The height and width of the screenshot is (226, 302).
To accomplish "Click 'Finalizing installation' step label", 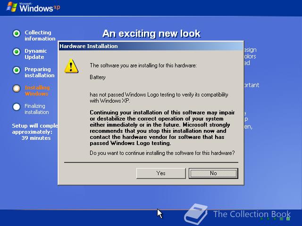I will click(x=37, y=109).
